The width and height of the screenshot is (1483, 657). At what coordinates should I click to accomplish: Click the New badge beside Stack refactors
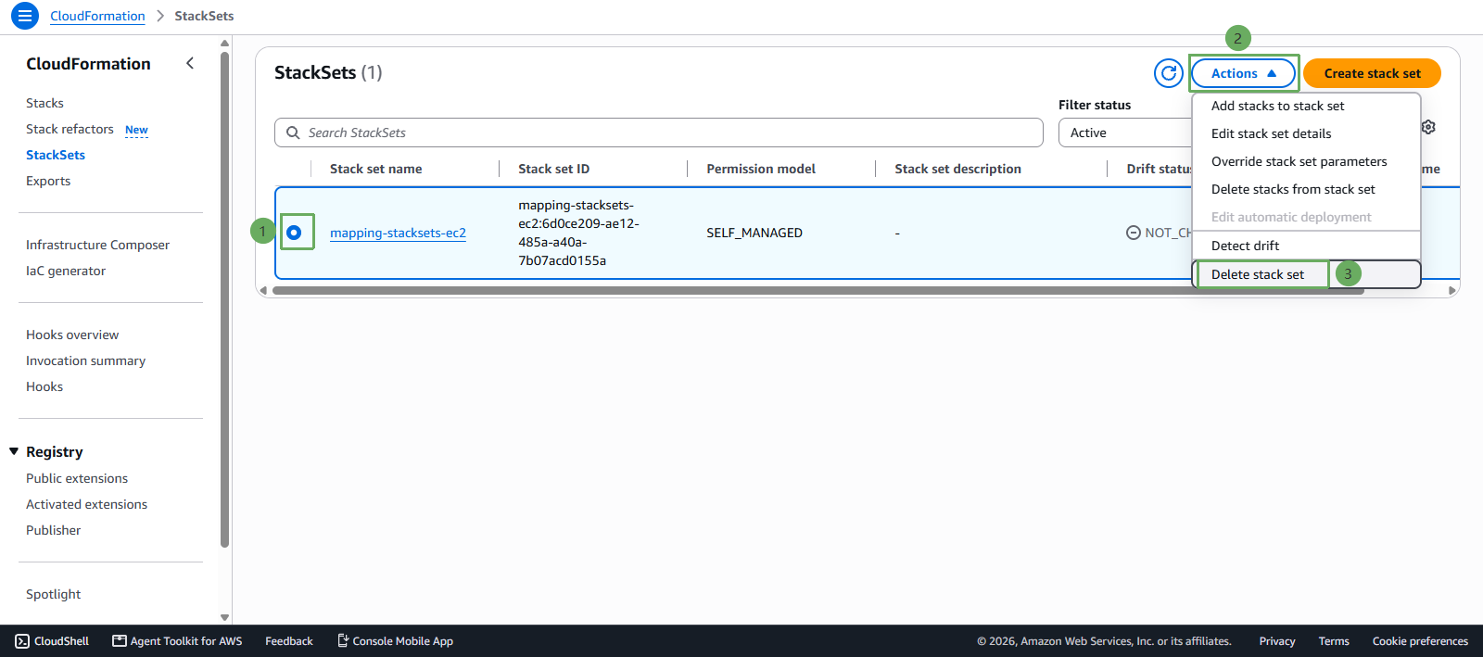(x=136, y=130)
